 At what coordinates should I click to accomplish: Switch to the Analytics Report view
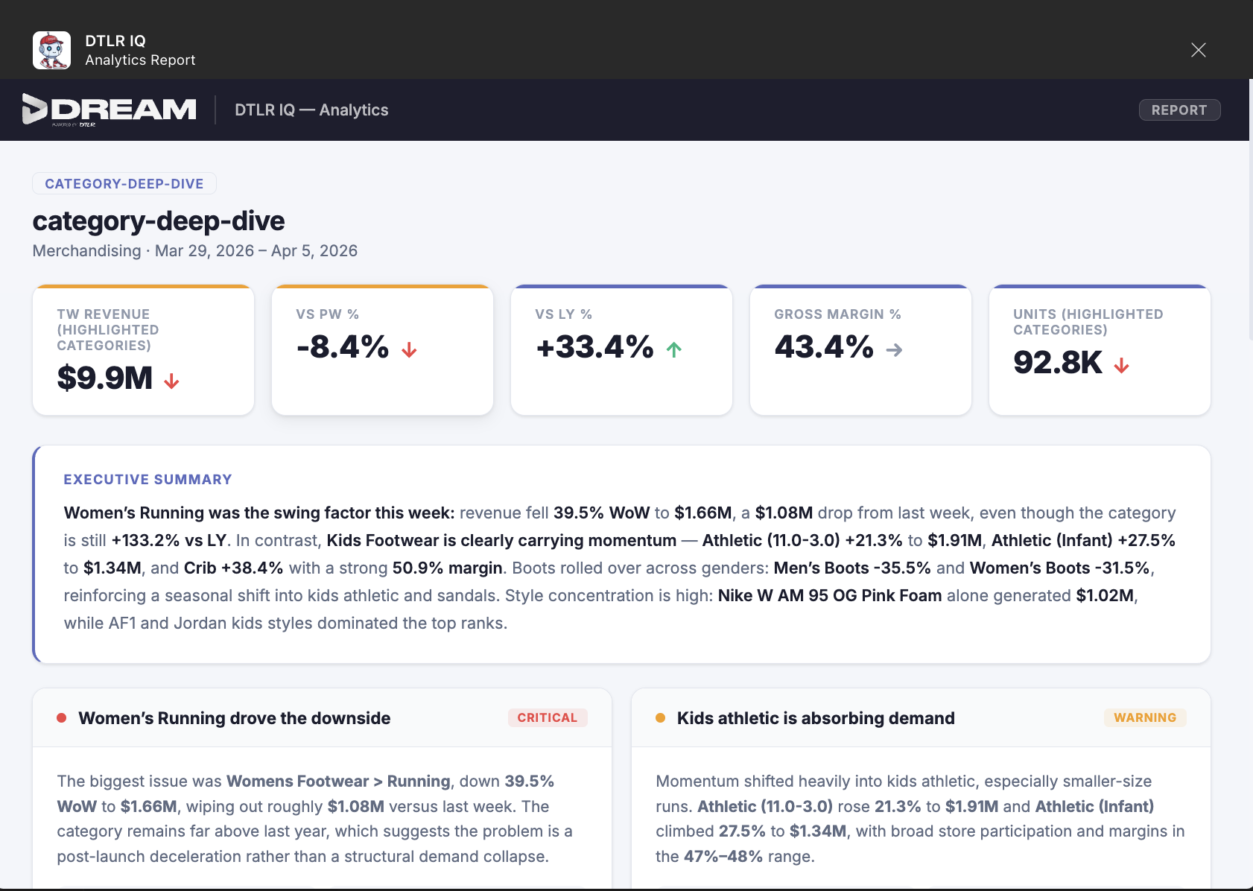[x=139, y=60]
